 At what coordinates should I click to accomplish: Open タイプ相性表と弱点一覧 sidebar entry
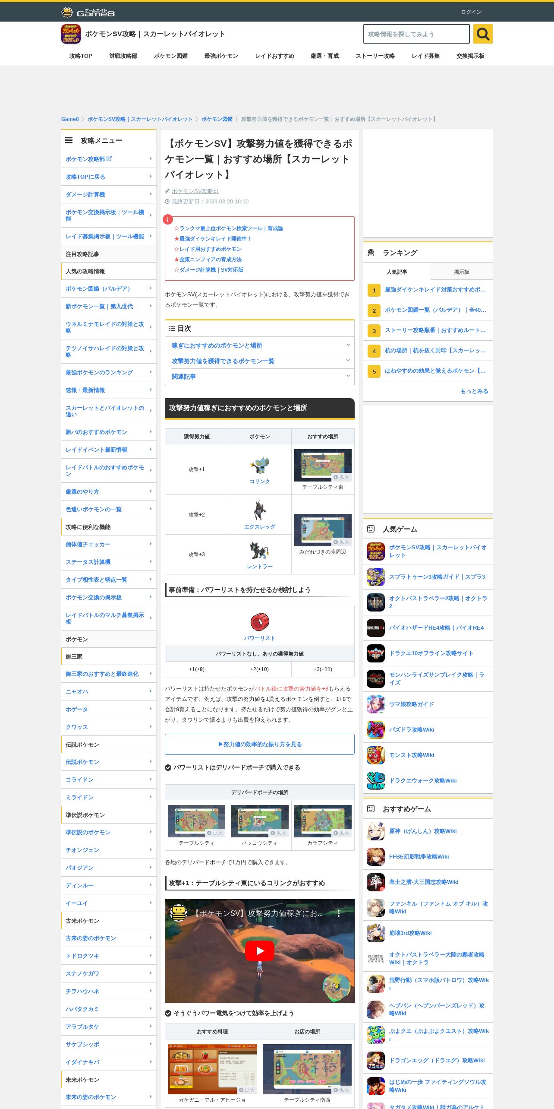[x=108, y=580]
